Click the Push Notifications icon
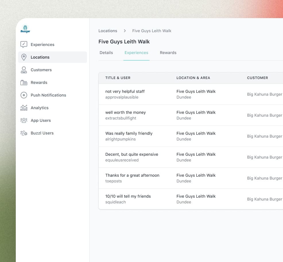283x262 pixels. (24, 95)
